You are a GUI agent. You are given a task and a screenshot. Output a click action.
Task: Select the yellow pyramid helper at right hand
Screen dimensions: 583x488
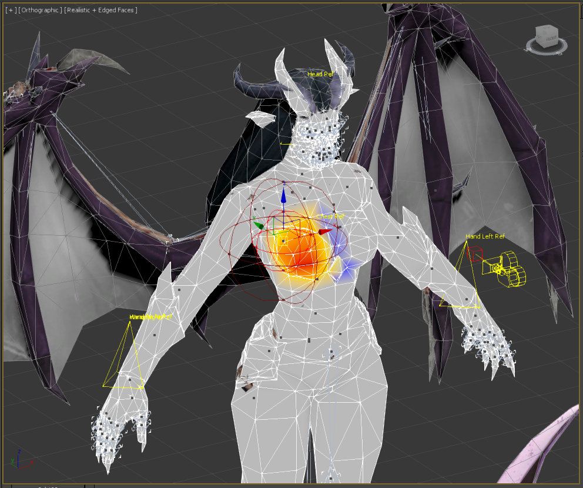click(x=122, y=355)
